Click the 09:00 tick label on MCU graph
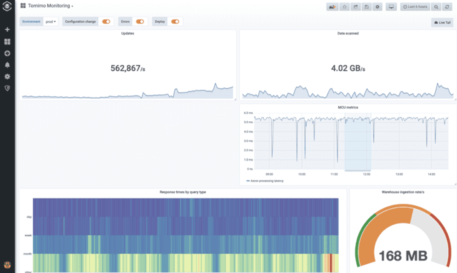 point(269,174)
